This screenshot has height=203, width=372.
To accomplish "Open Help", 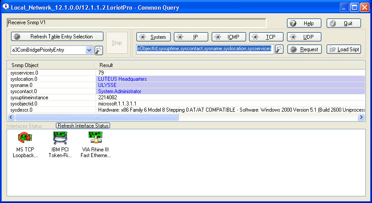I will click(304, 23).
